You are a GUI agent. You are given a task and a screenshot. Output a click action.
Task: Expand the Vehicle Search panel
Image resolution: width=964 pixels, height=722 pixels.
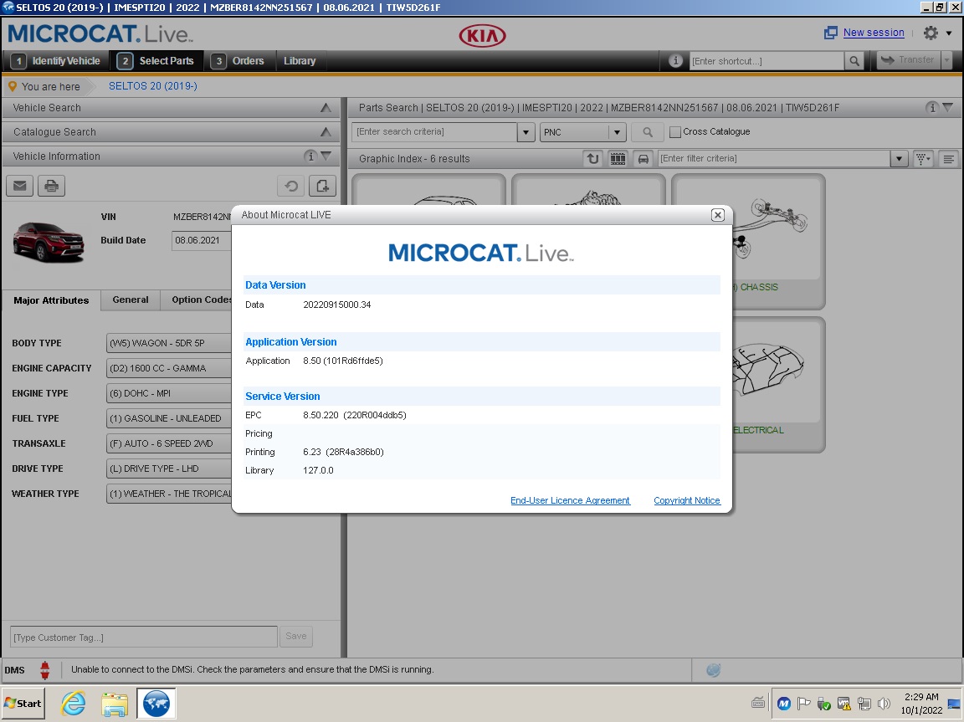(326, 108)
